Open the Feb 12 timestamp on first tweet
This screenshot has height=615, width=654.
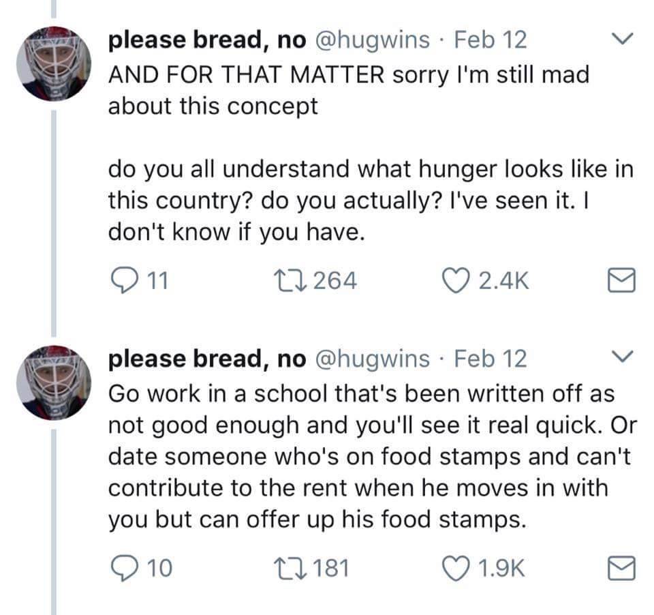[490, 40]
